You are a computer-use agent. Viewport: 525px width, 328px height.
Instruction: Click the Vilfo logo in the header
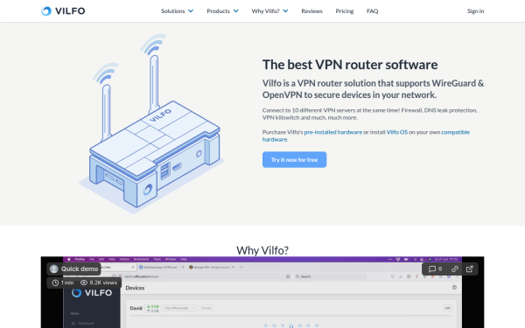63,11
